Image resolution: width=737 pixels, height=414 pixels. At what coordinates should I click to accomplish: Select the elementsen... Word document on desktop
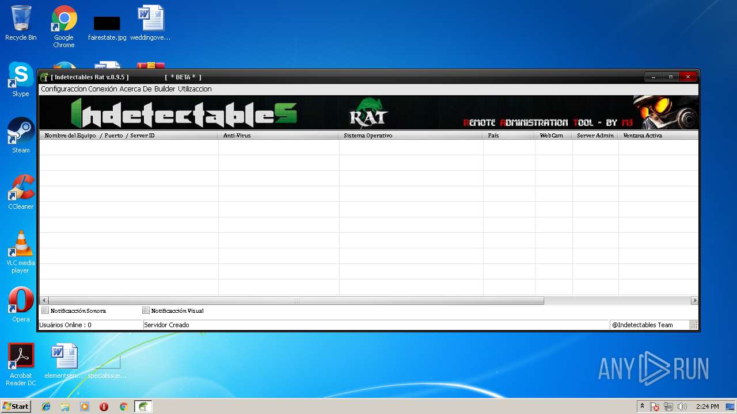point(64,361)
